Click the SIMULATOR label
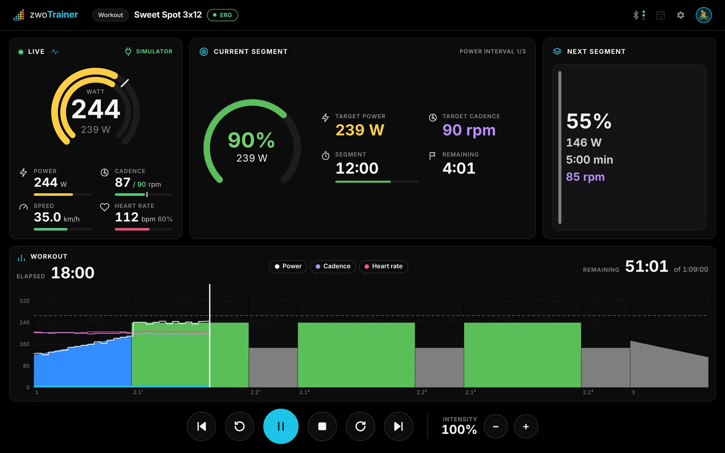This screenshot has width=725, height=453. [154, 52]
